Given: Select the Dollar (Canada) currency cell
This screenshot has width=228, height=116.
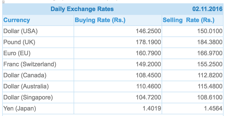Looking at the screenshot, I should 25,75.
